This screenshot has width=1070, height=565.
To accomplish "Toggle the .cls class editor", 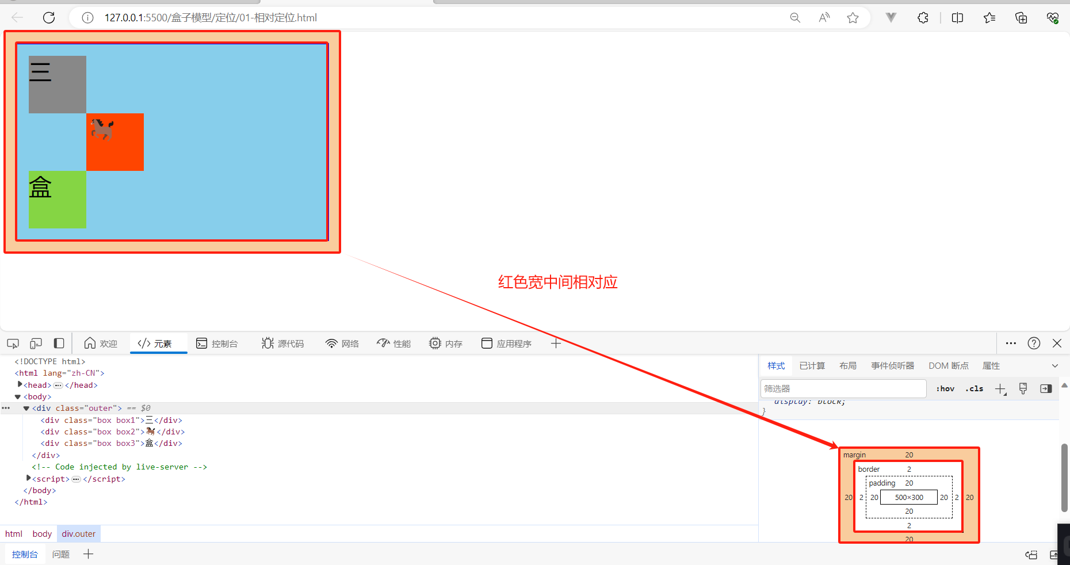I will pyautogui.click(x=974, y=389).
